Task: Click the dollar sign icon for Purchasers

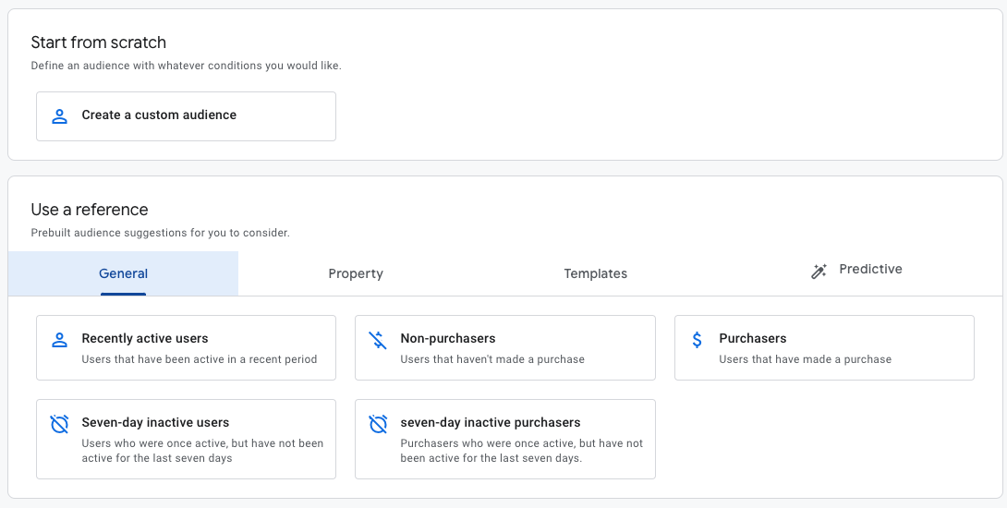Action: point(698,340)
